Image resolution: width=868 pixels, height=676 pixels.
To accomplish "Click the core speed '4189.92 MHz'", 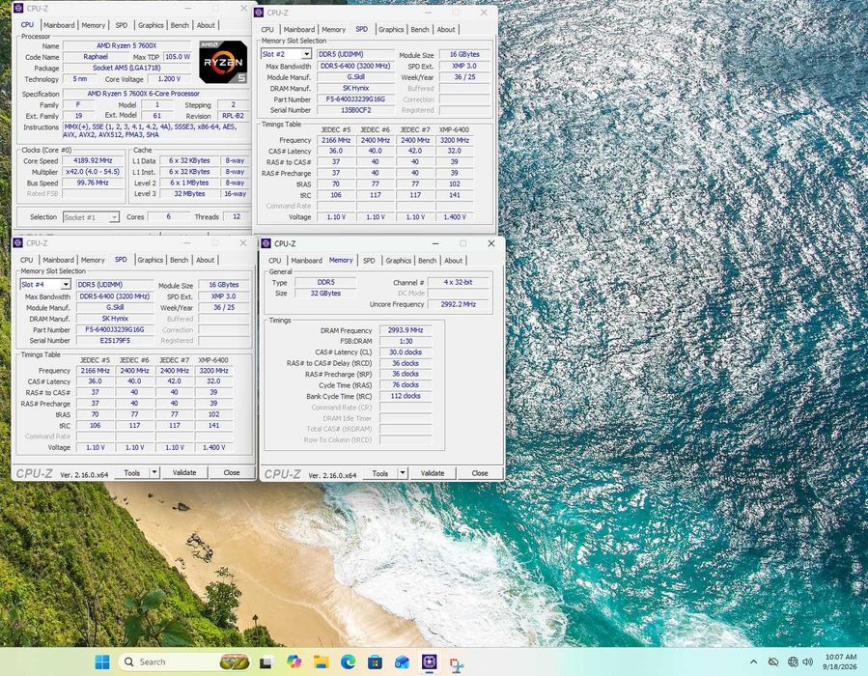I will coord(93,160).
